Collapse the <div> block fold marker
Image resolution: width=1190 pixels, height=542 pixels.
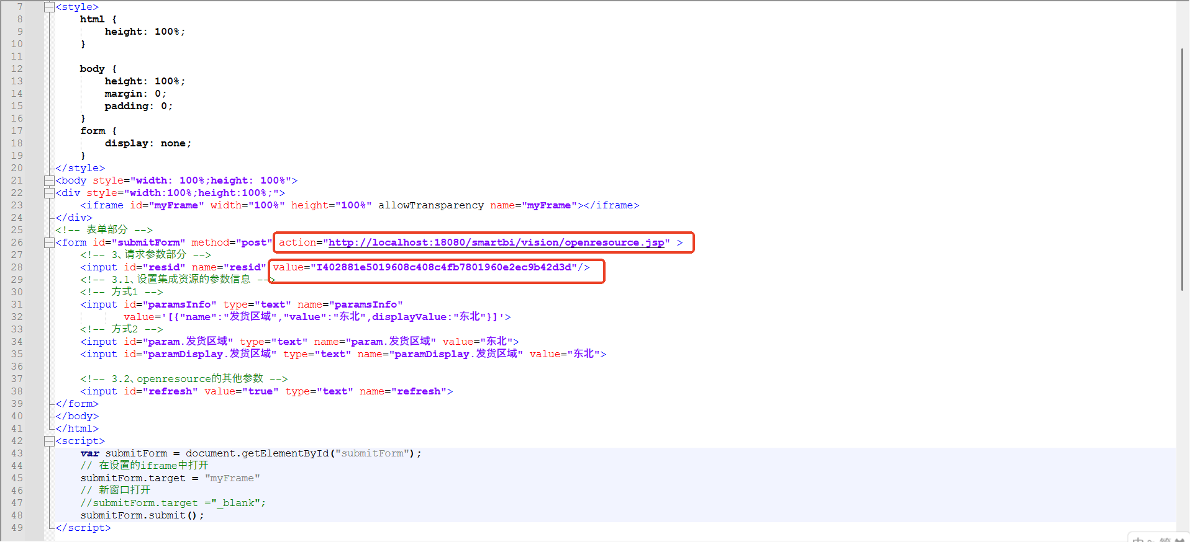click(49, 193)
